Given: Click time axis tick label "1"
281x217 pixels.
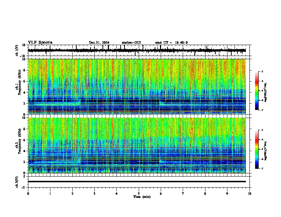Looking at the screenshot, I should [x=50, y=194].
